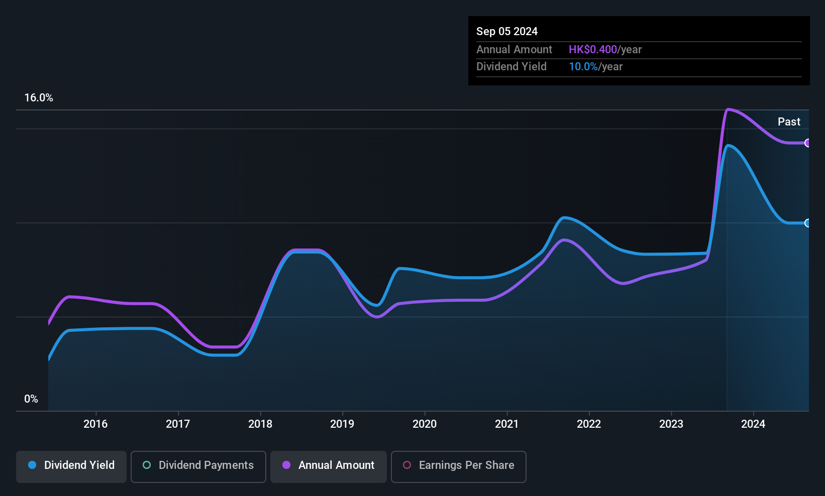Select 2017 on the time axis
The width and height of the screenshot is (825, 496).
pos(178,424)
